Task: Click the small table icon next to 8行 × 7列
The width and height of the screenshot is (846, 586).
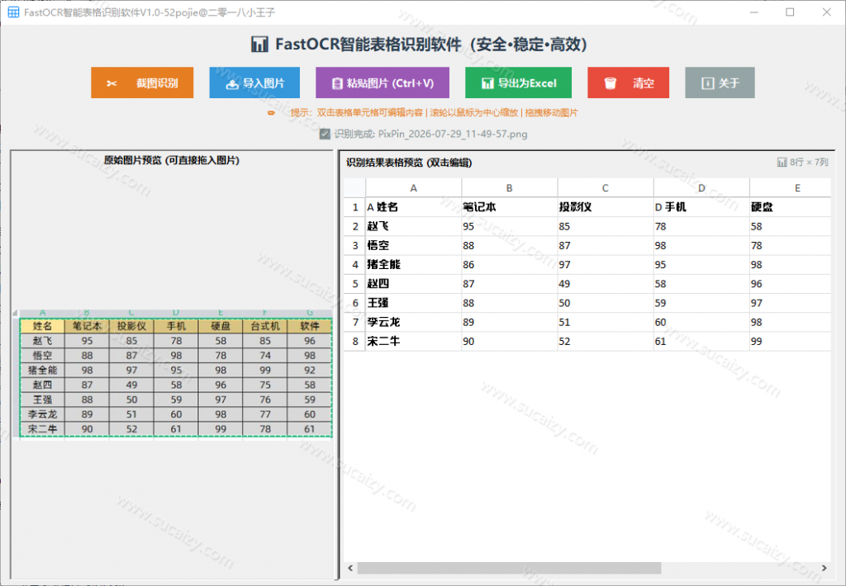Action: coord(782,162)
